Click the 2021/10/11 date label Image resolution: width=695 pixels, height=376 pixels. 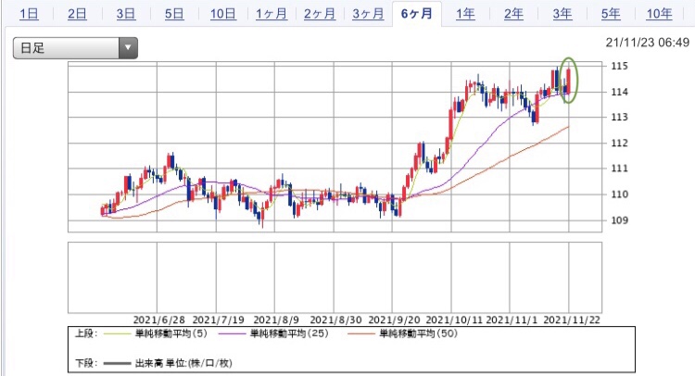454,320
